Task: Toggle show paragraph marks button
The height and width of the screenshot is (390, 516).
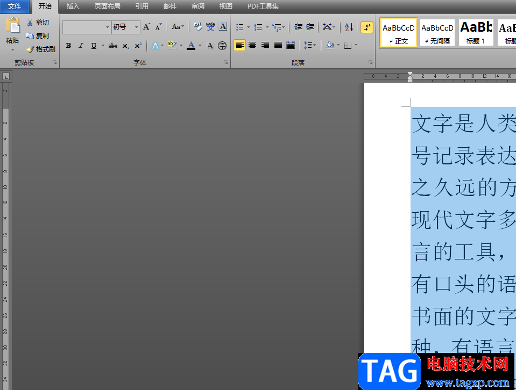Action: click(367, 27)
